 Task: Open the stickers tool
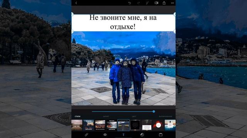(x=142, y=135)
